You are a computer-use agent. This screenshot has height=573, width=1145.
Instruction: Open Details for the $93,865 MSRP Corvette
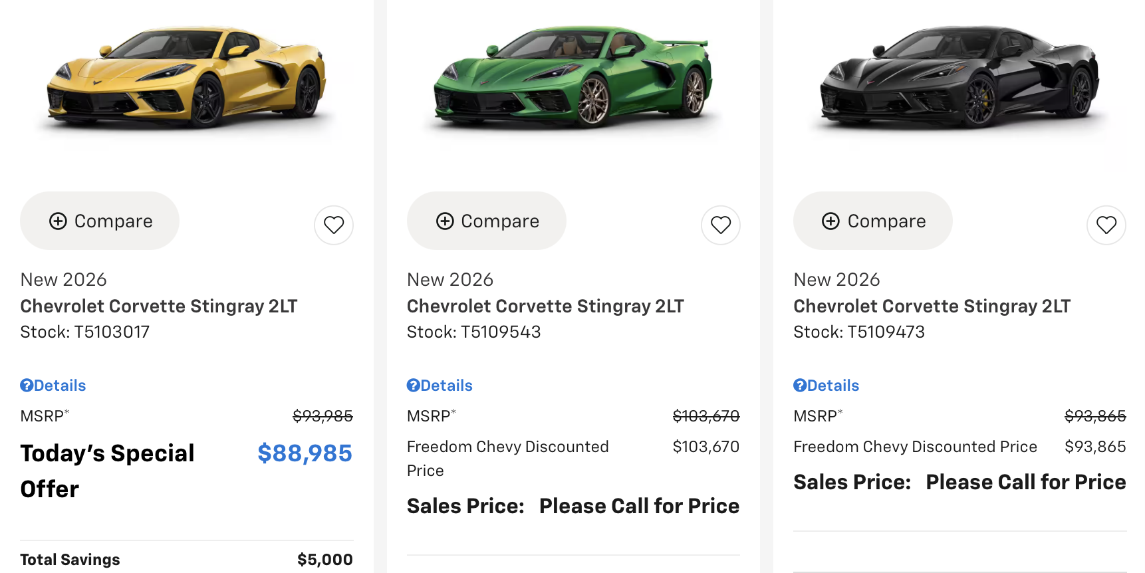pos(827,386)
